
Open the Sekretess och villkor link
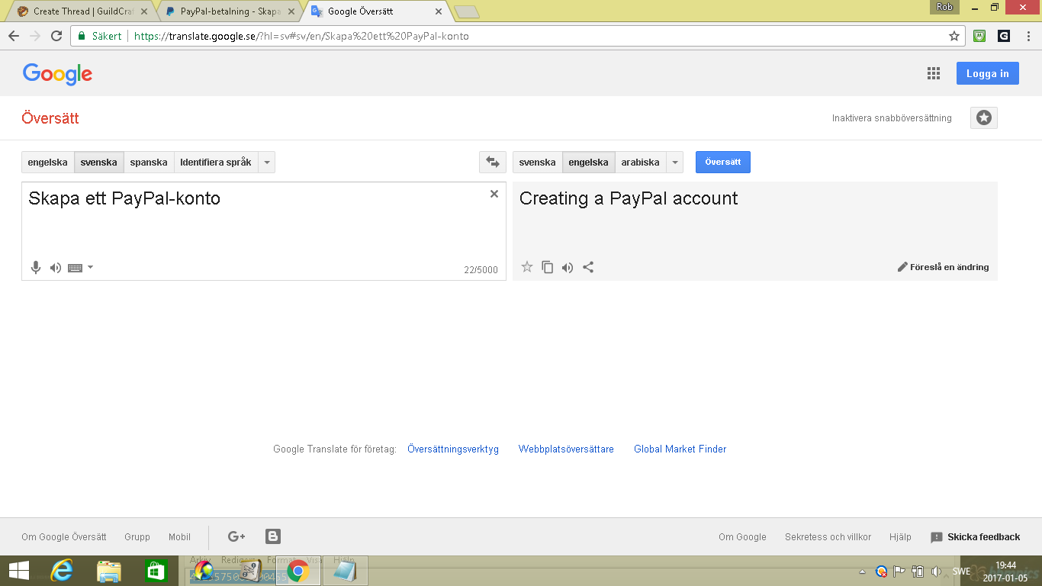point(828,537)
